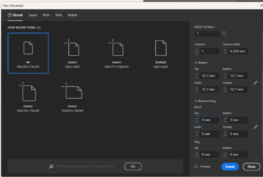Viewport: 263px width, 177px height.
Task: Click the Columns value stepper arrows
Action: (197, 51)
